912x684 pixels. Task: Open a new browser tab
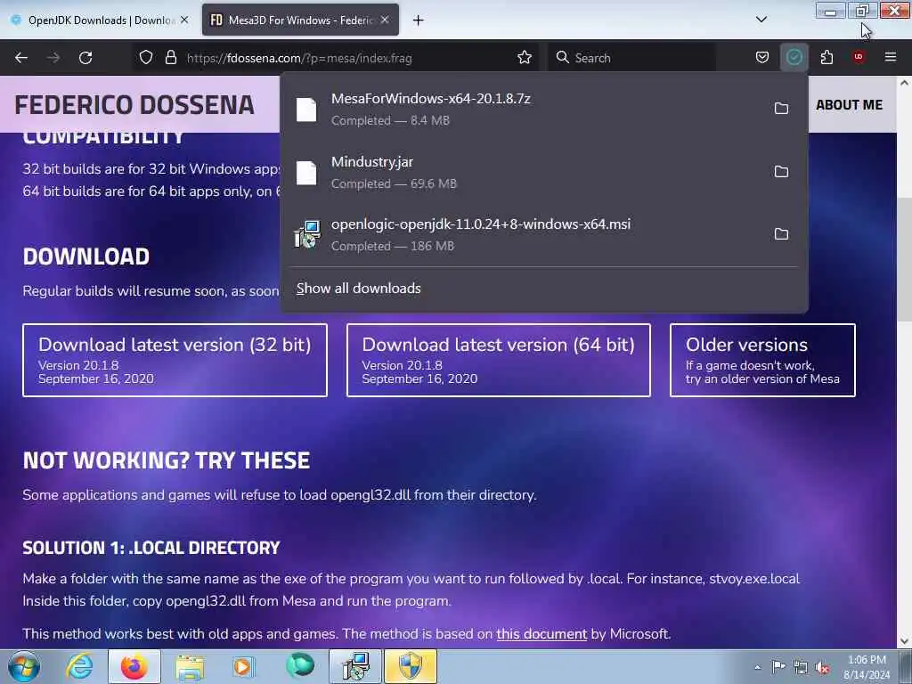[418, 20]
